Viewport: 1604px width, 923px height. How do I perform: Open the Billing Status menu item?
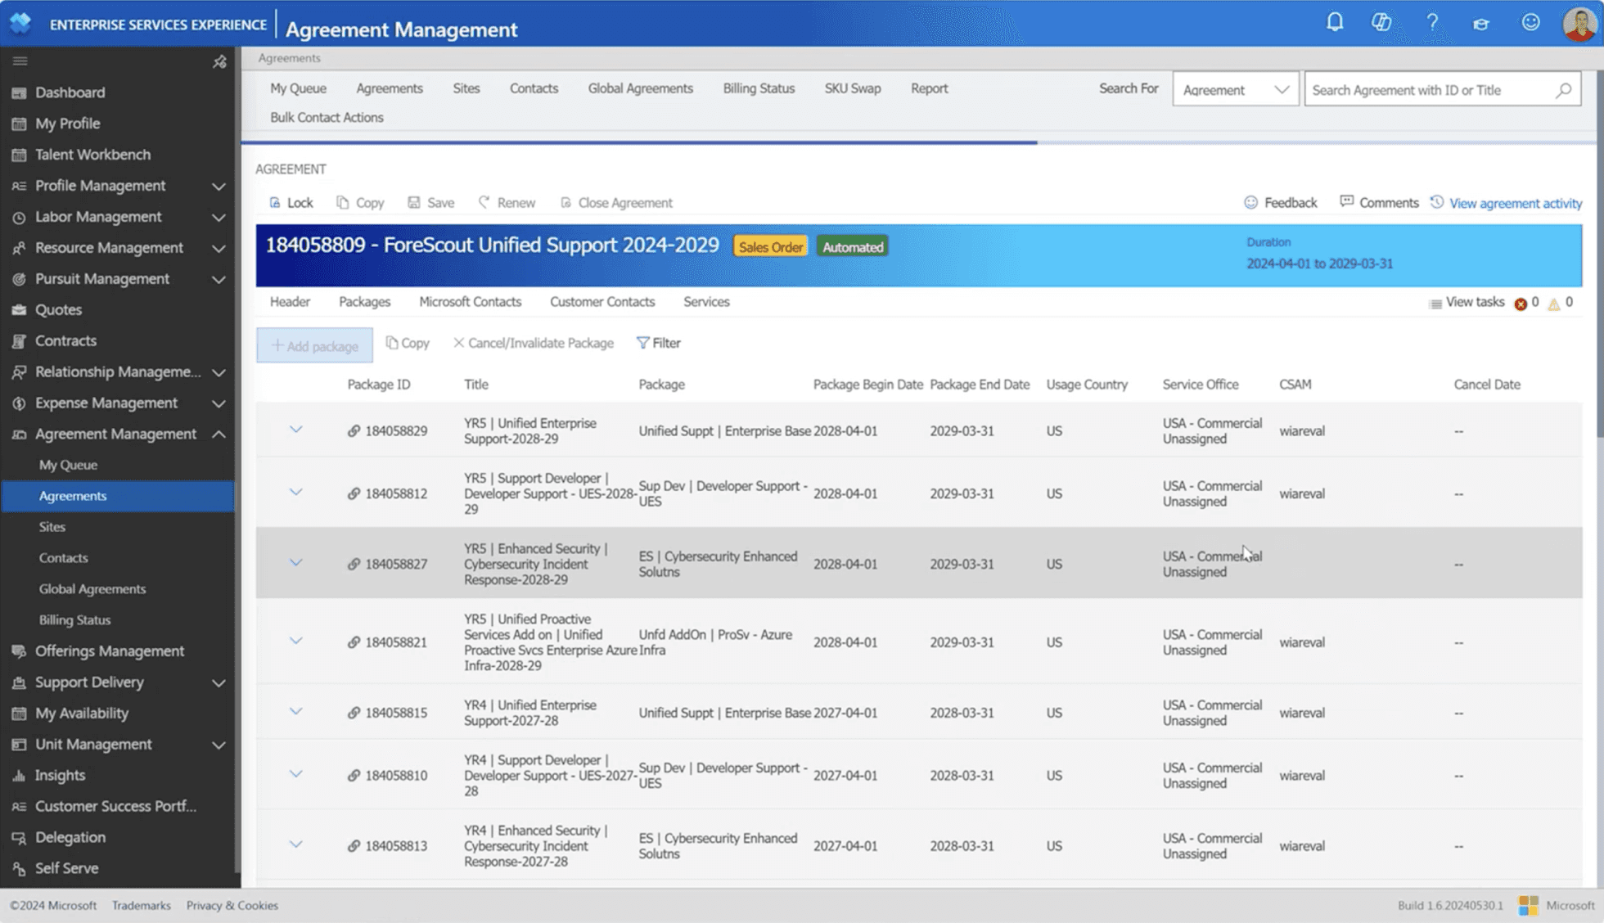[x=758, y=88]
